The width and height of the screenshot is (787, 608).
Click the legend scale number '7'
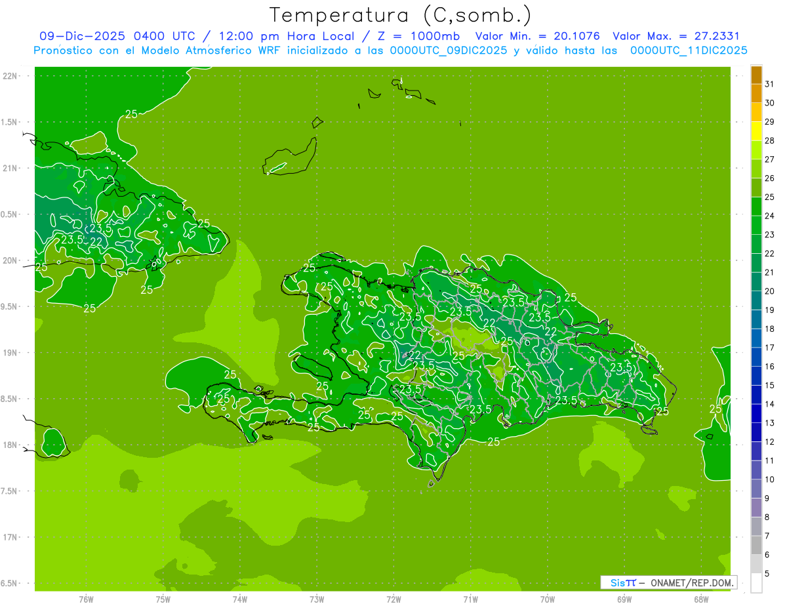[767, 536]
